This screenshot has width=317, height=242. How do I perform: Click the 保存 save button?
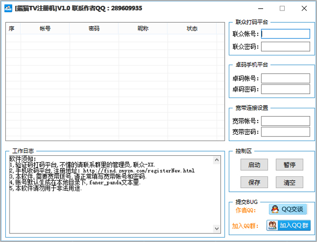click(x=250, y=182)
